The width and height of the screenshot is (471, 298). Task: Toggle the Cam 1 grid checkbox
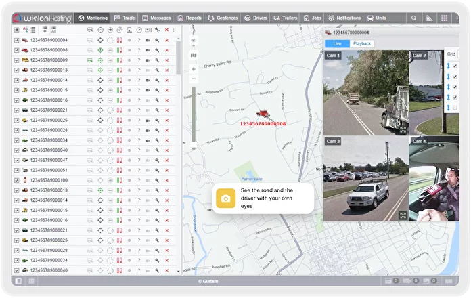(455, 66)
